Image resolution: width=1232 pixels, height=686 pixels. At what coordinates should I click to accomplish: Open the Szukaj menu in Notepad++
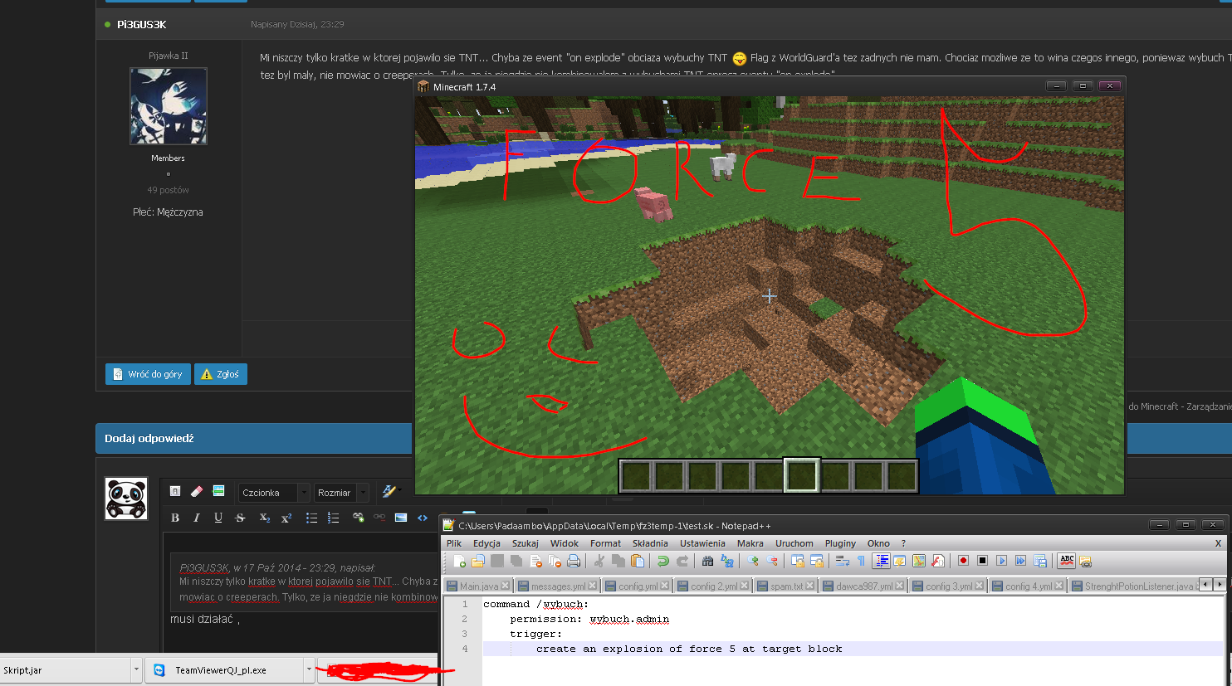(526, 543)
